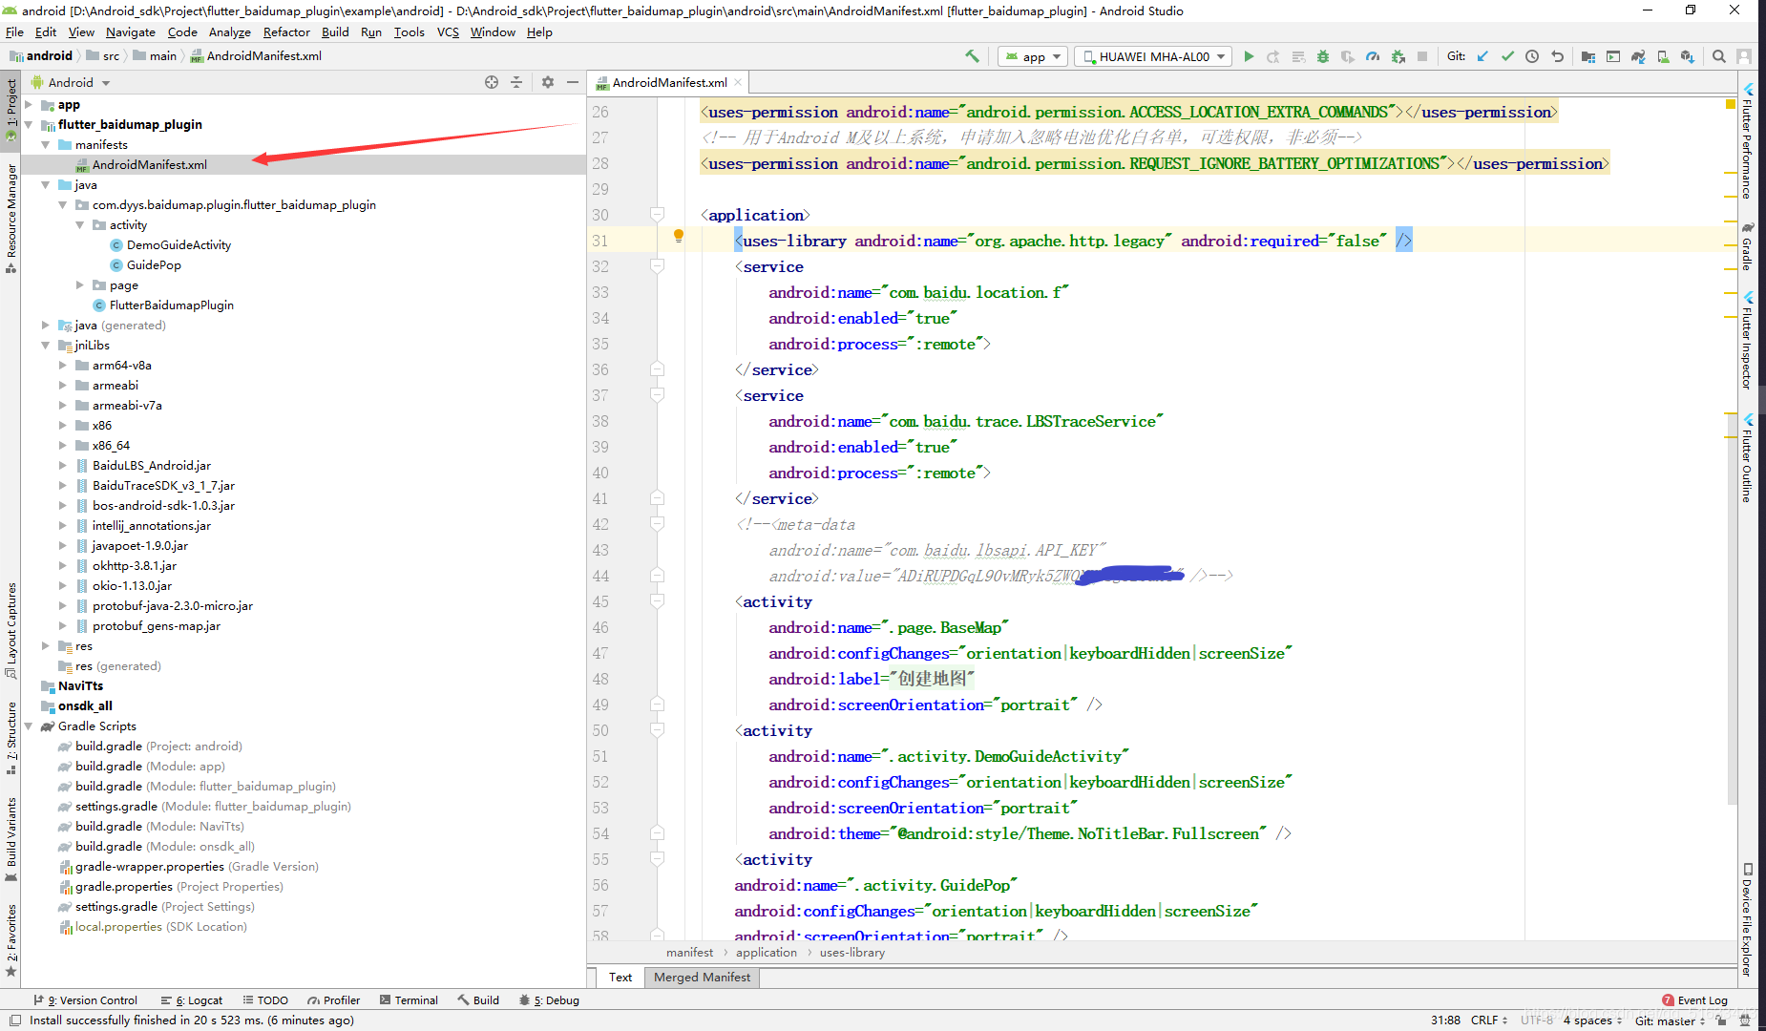
Task: Open device selector HUAWEI MHA-AL00
Action: [1153, 56]
